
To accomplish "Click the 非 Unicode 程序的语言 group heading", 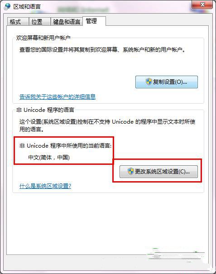I will [x=45, y=110].
